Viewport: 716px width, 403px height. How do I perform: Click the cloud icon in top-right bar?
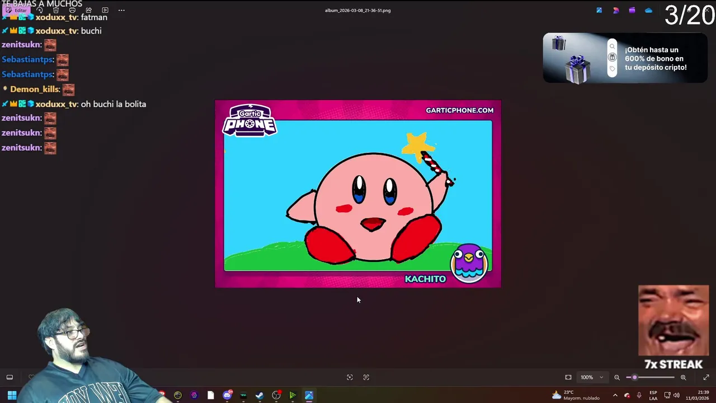(x=648, y=10)
